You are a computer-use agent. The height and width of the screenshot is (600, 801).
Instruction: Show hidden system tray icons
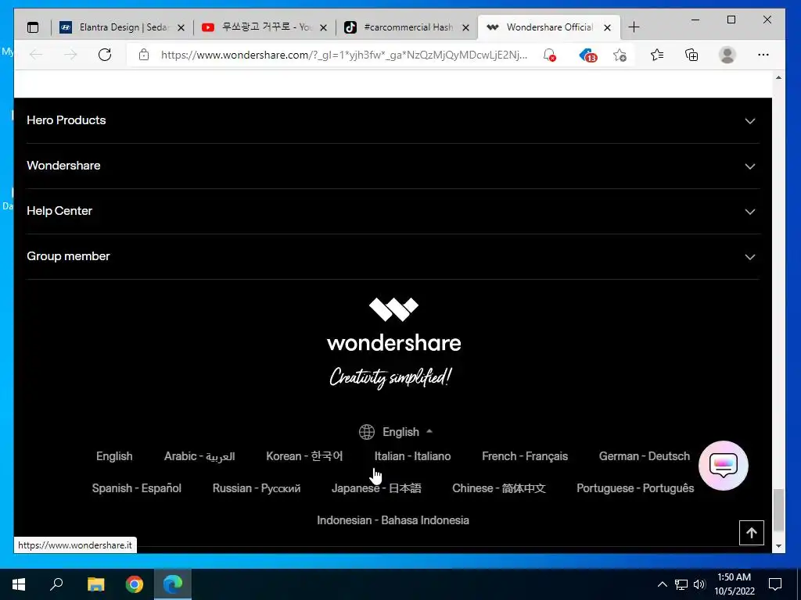click(662, 584)
